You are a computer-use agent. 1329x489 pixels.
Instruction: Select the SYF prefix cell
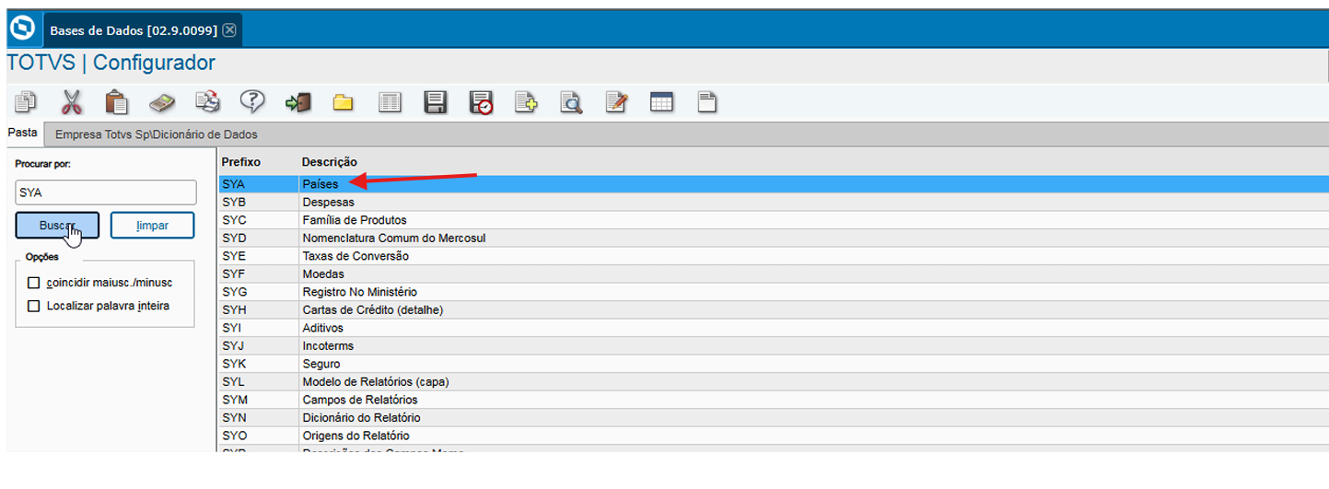click(x=259, y=274)
